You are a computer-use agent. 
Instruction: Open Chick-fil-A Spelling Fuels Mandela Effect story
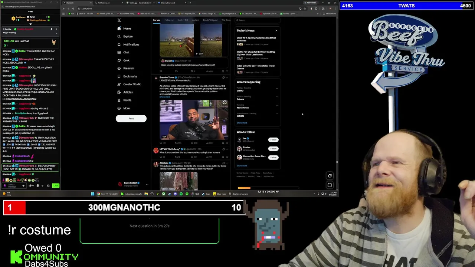[x=256, y=39]
